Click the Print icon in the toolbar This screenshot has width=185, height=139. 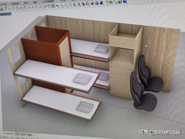1,9
